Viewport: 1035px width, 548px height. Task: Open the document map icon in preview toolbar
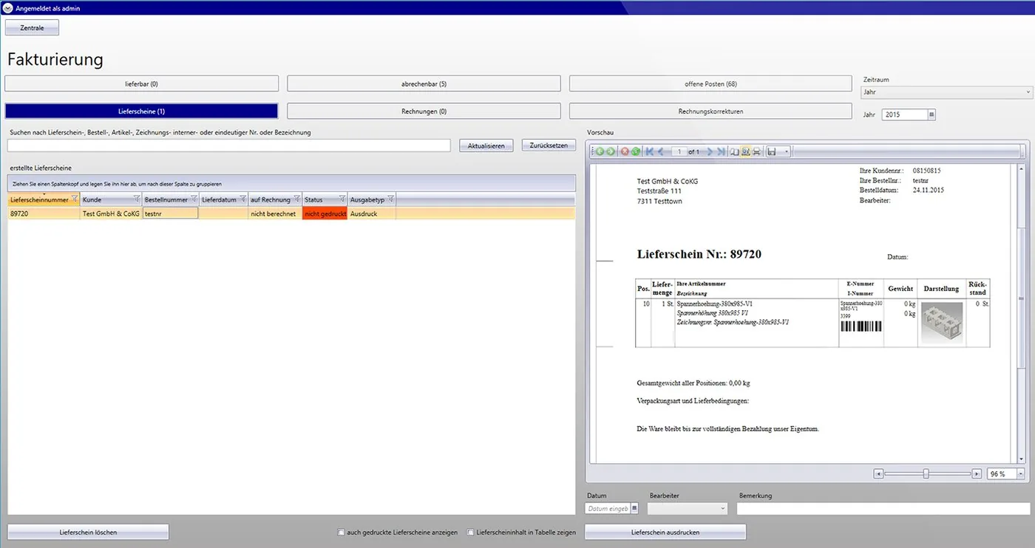click(x=734, y=151)
